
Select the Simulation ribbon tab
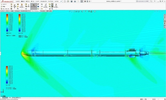tap(43, 11)
